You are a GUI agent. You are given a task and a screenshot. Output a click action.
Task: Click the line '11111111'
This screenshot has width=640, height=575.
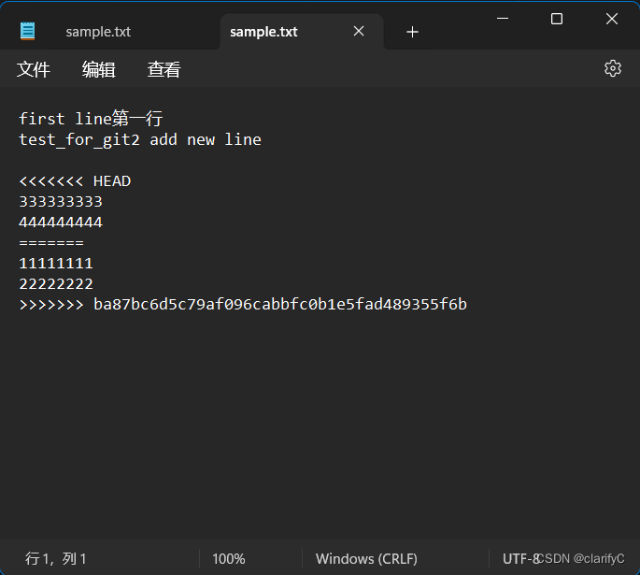coord(56,264)
